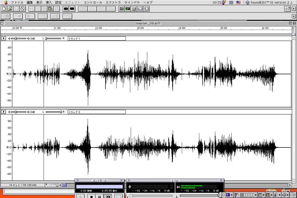The width and height of the screenshot is (297, 198).
Task: Open the dropdown arrow at top-right toolbar
Action: [294, 9]
